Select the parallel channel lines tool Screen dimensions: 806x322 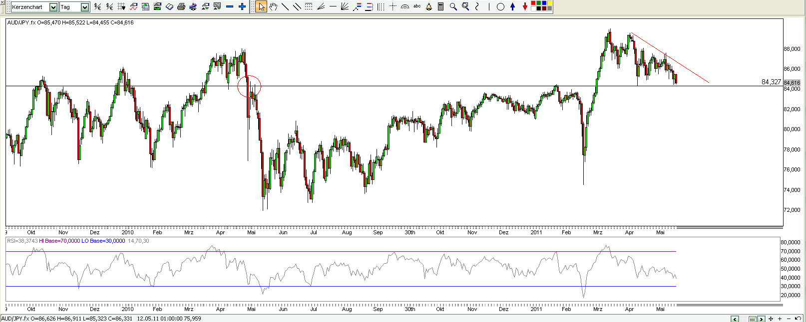point(297,7)
